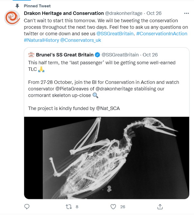This screenshot has width=194, height=215.
Task: Click the retweet arrows icon
Action: [69, 207]
